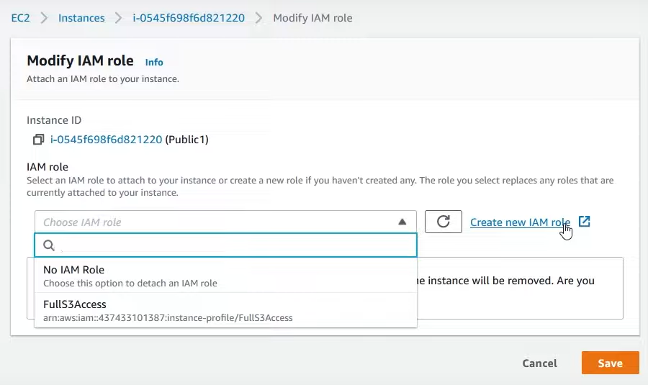This screenshot has width=648, height=385.
Task: Open Create new IAM role link
Action: (x=520, y=222)
